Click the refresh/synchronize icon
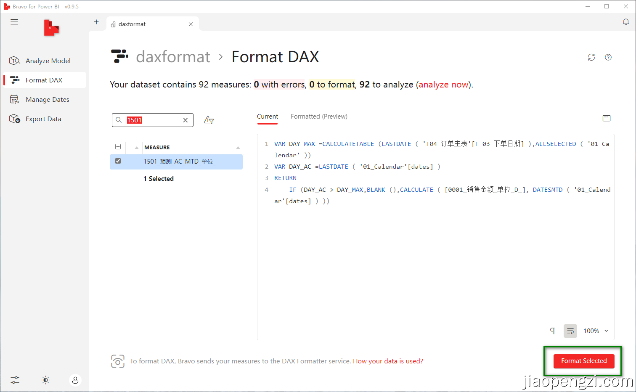 pyautogui.click(x=591, y=57)
